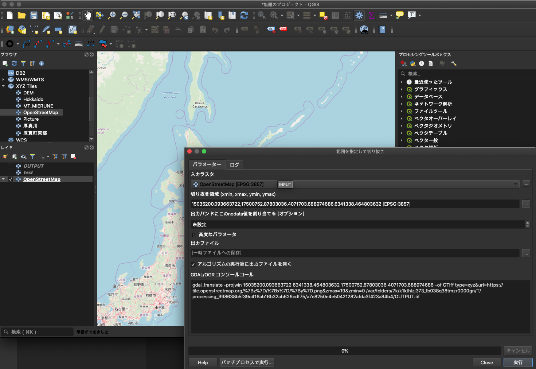Expand 高度なパラメータ section
The image size is (536, 369).
tap(193, 234)
